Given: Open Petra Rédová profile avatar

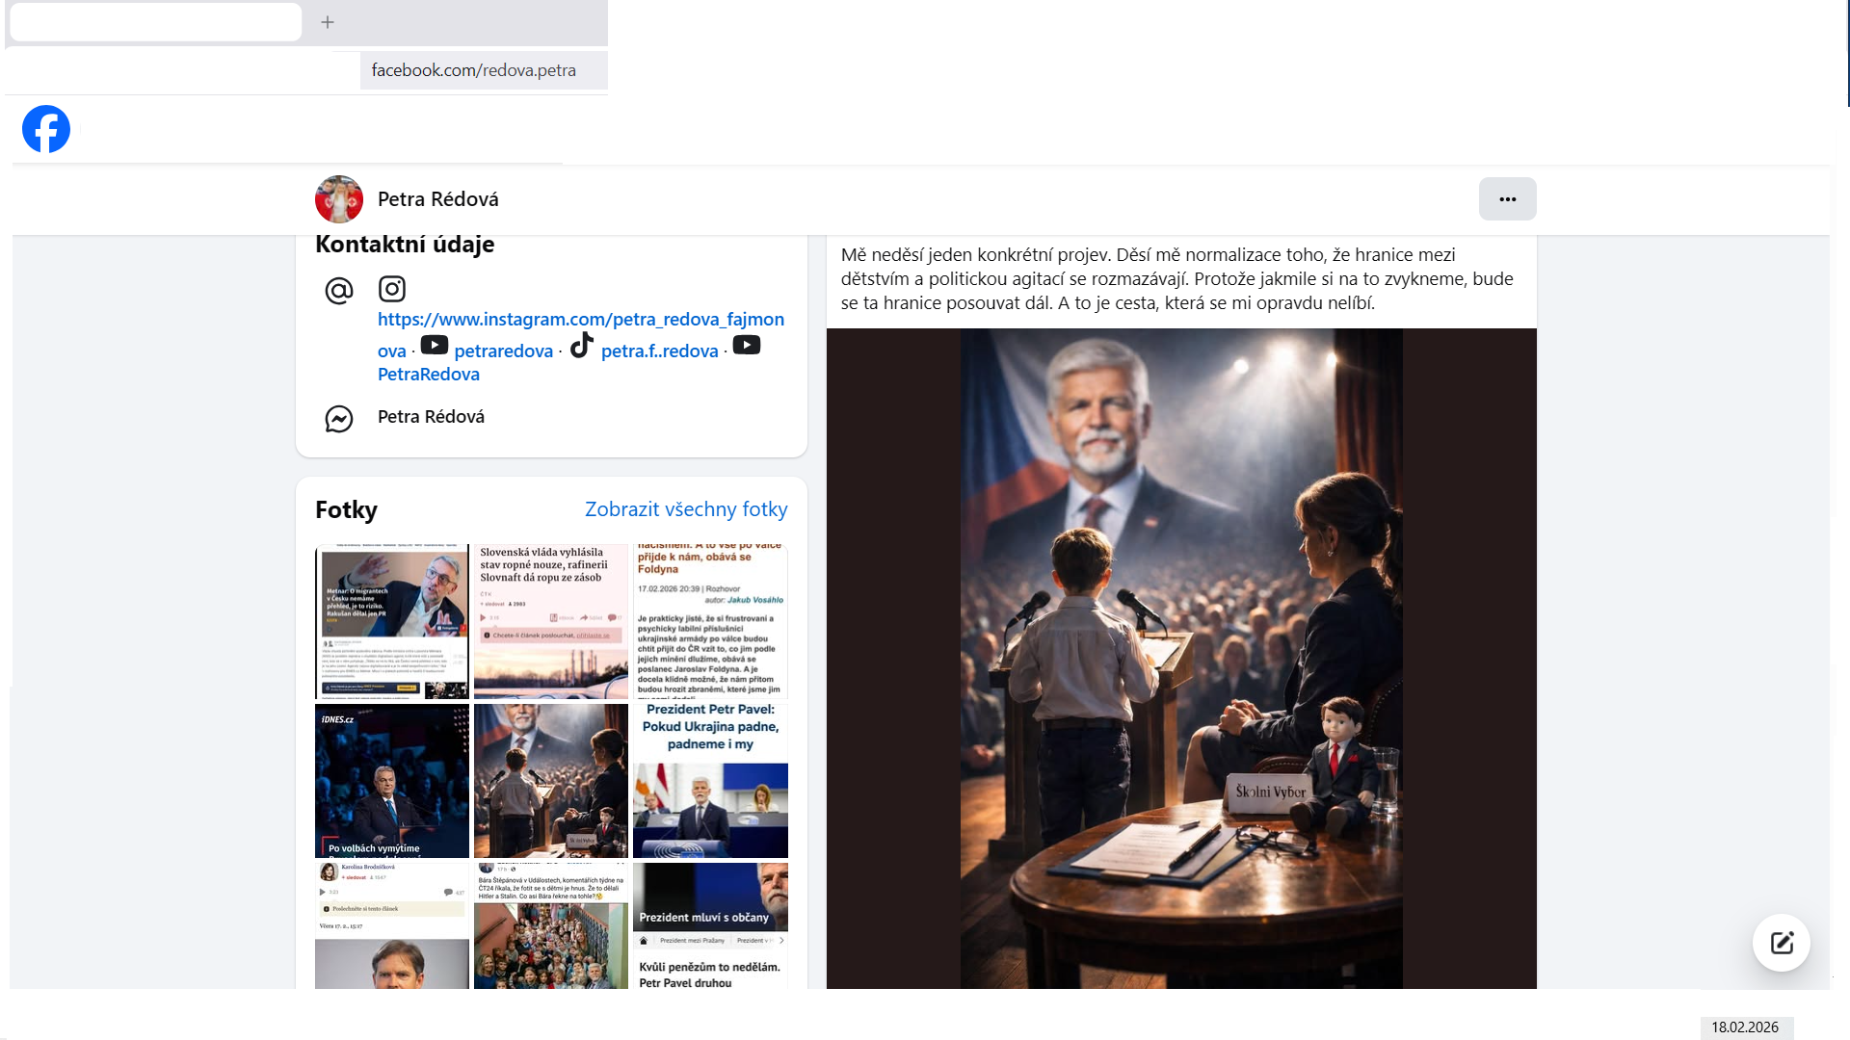Looking at the screenshot, I should (x=339, y=199).
